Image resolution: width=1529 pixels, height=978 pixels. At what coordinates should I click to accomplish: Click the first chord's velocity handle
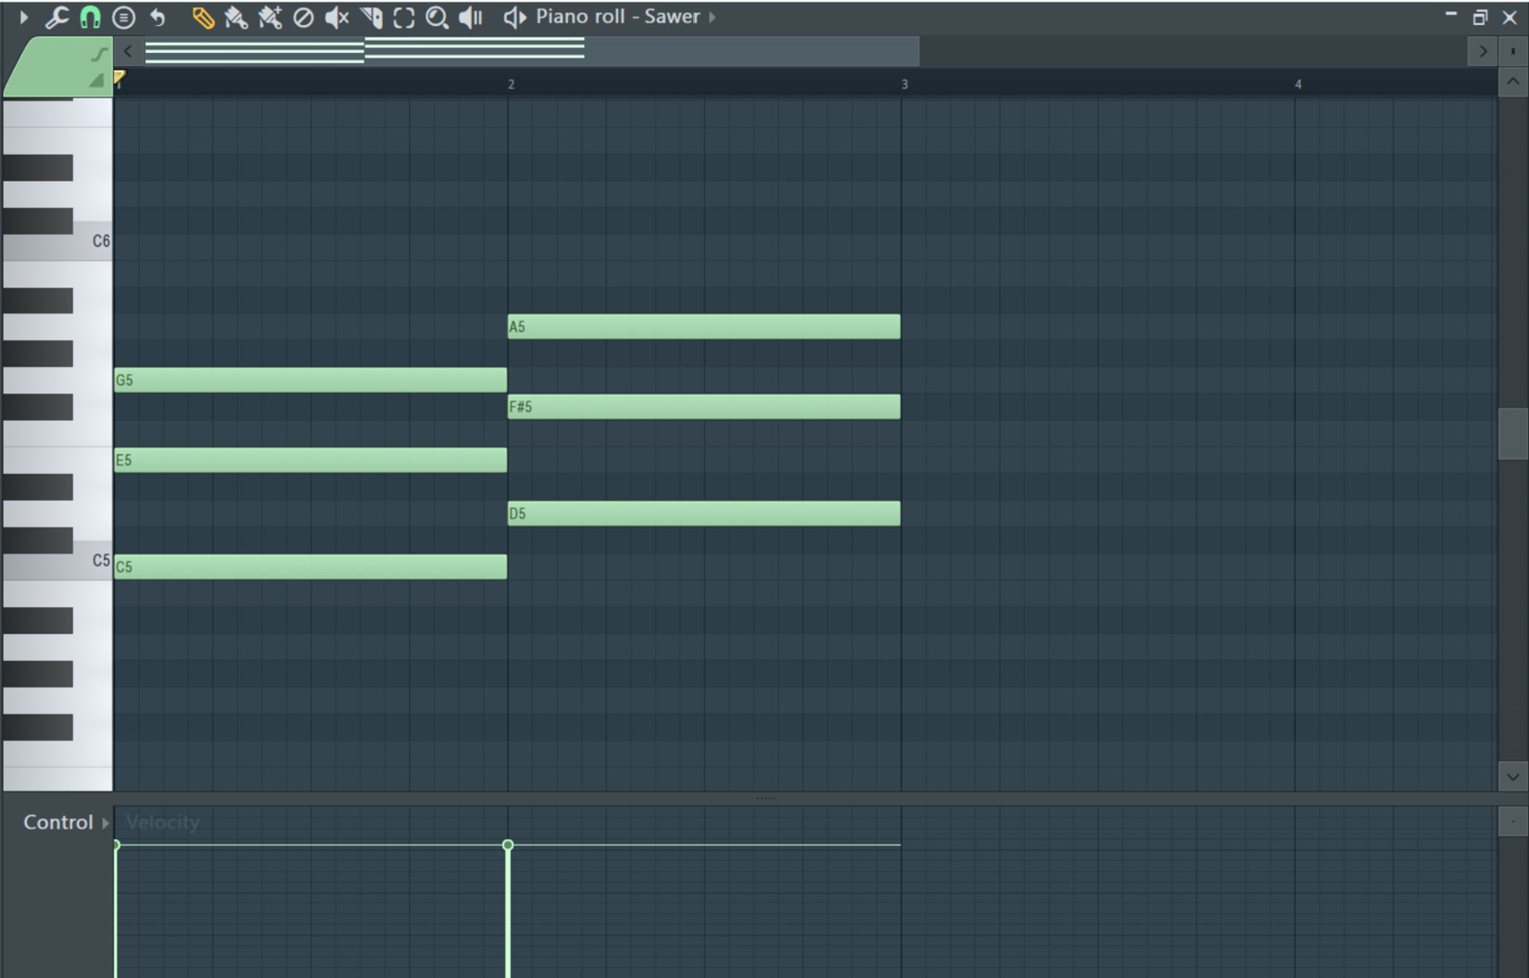[x=116, y=845]
